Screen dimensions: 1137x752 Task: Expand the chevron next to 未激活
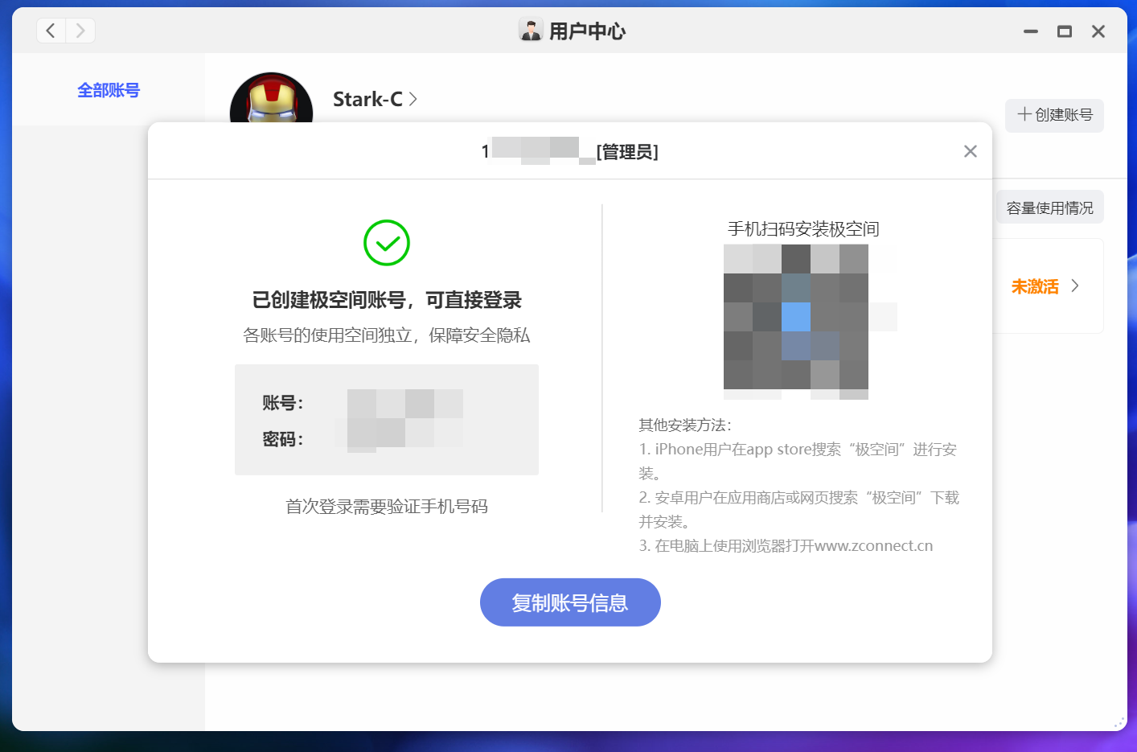(1075, 286)
